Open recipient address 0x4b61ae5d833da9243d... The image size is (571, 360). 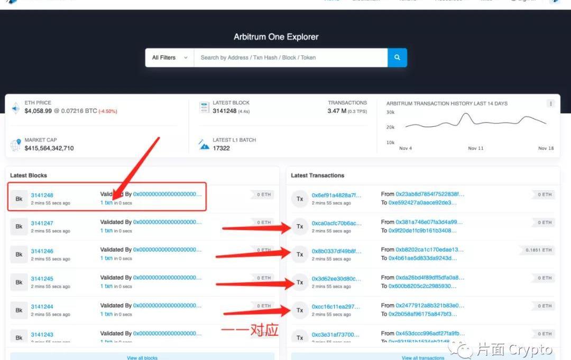[422, 258]
